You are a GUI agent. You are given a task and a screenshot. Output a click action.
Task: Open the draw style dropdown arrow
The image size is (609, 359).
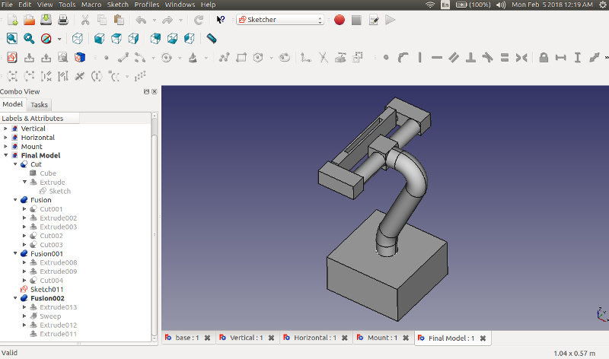[58, 38]
